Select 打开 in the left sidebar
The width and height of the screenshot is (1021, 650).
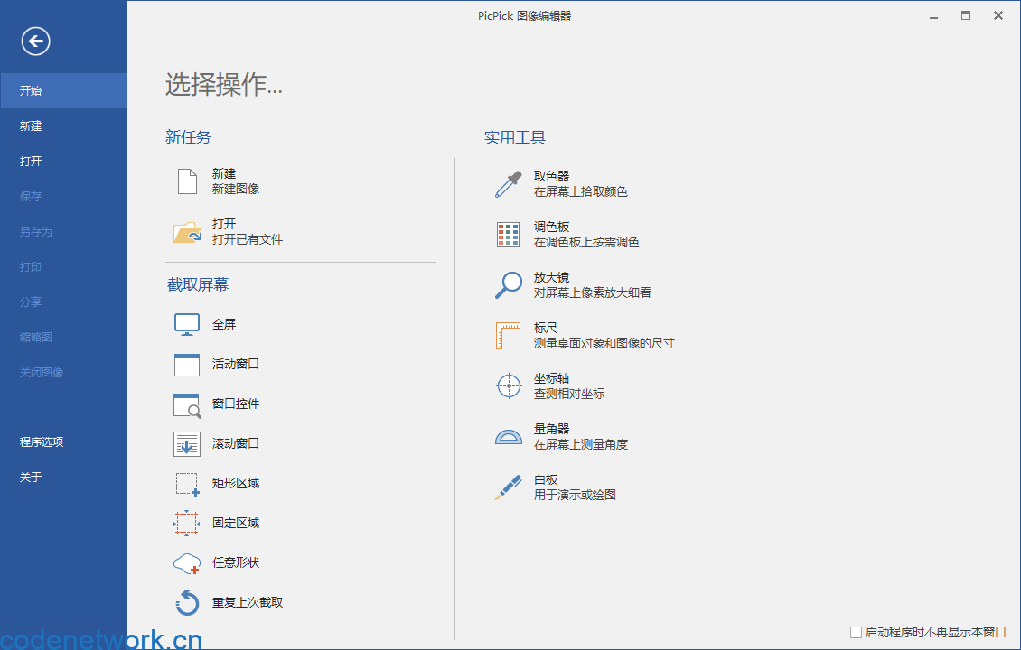tap(64, 161)
